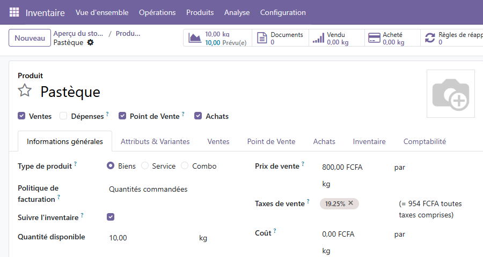Go to Aperçu du stock breadcrumb
The height and width of the screenshot is (257, 483).
click(78, 34)
